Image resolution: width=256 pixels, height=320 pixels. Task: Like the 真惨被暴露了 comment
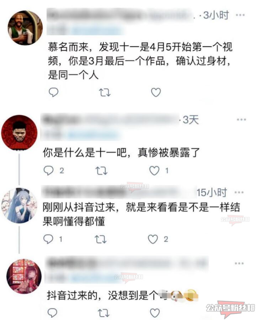(154, 170)
